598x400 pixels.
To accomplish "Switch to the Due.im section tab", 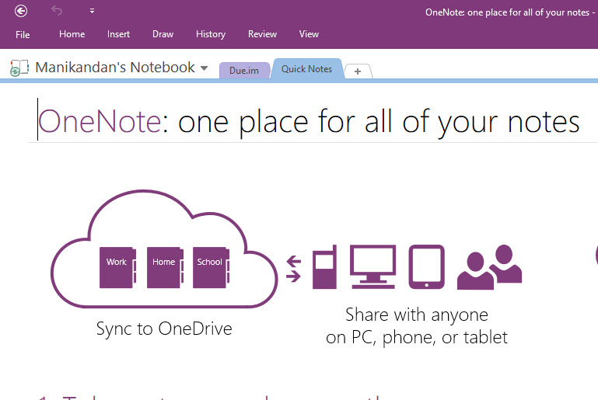I will tap(244, 71).
